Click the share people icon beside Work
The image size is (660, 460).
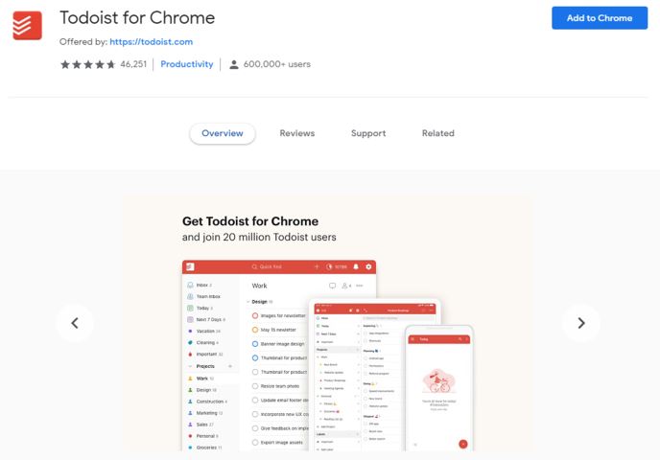coord(346,286)
